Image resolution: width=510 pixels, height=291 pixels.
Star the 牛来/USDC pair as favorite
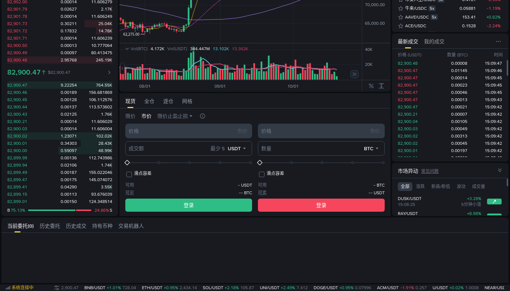pos(401,8)
